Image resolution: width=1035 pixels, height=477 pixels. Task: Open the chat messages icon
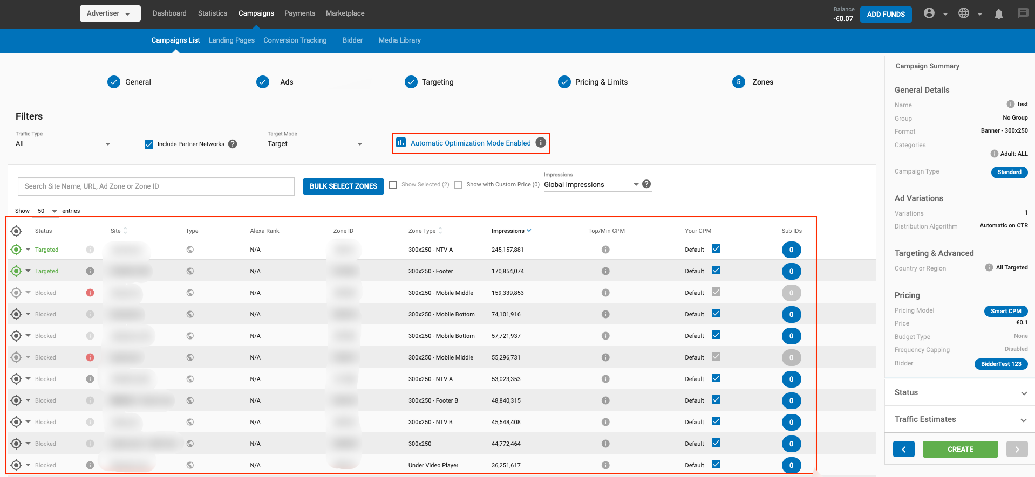click(x=1023, y=13)
